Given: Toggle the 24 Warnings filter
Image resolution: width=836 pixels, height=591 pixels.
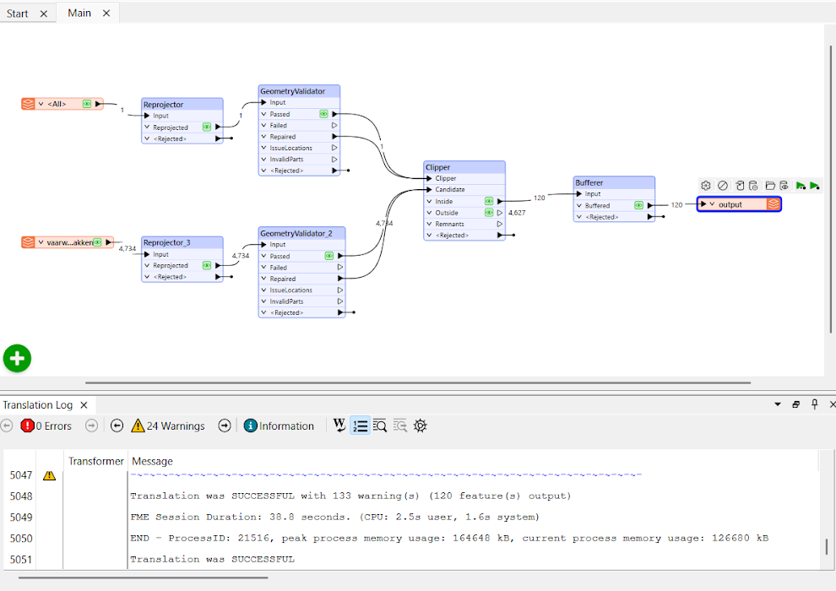Looking at the screenshot, I should [168, 426].
